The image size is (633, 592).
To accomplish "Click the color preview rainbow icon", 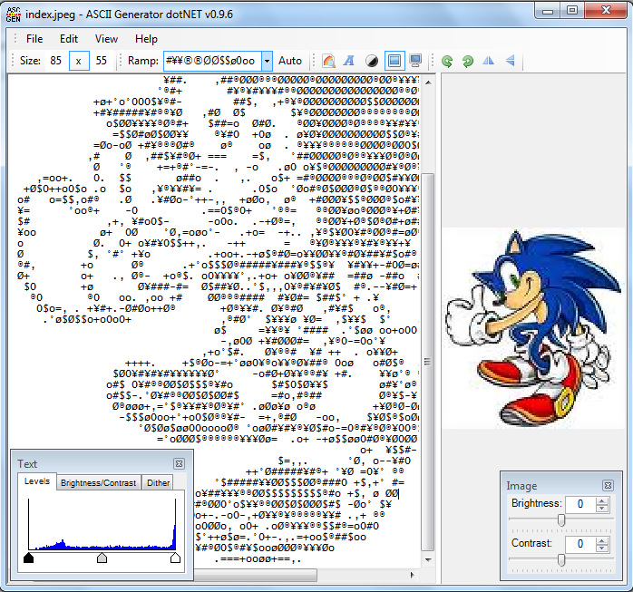I will click(x=329, y=61).
